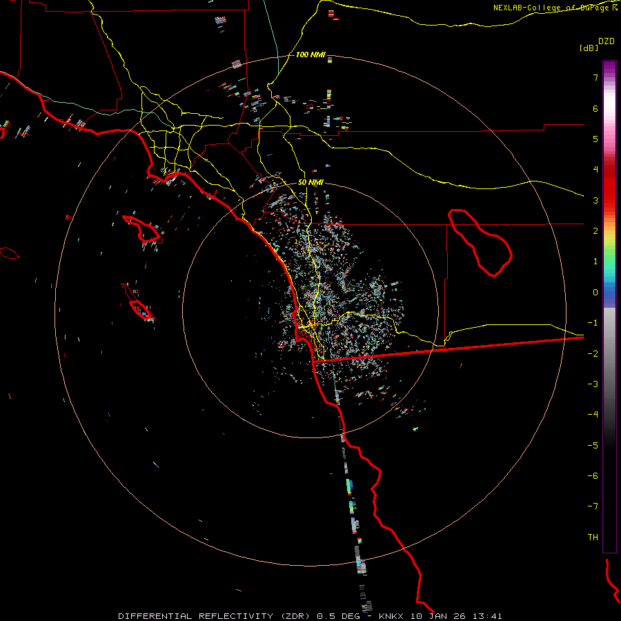Click the -4 value on color scale

(593, 414)
